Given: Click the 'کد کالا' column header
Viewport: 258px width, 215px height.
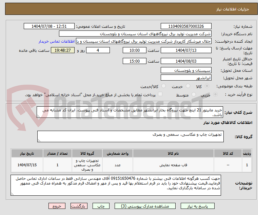Looking at the screenshot, I should (x=228, y=153).
